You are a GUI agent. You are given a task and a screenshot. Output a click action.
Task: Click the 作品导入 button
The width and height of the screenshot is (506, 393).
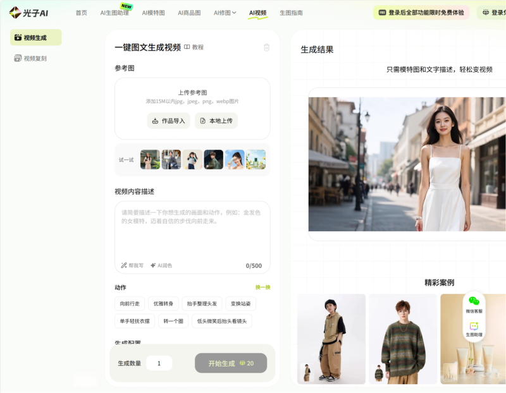[x=168, y=121]
